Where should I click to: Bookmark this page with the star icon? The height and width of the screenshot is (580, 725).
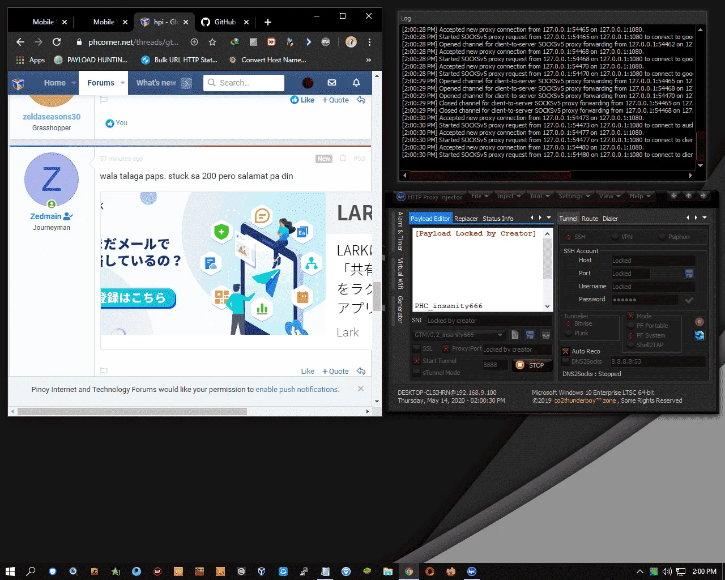[212, 42]
